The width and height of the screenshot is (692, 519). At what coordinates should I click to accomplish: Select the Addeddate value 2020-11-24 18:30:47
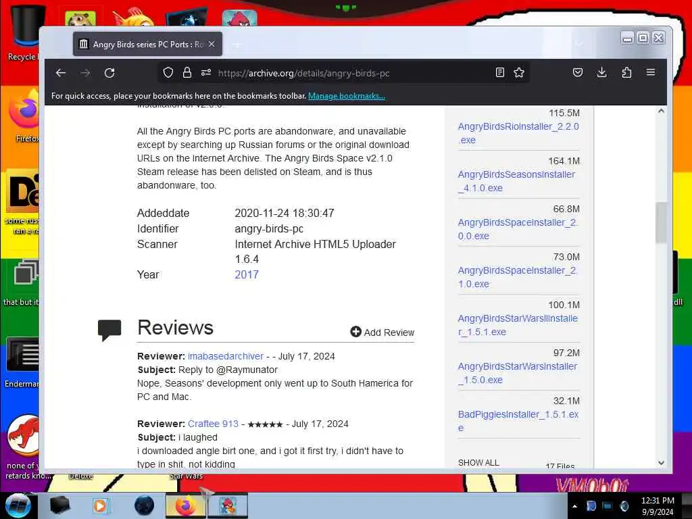click(285, 213)
